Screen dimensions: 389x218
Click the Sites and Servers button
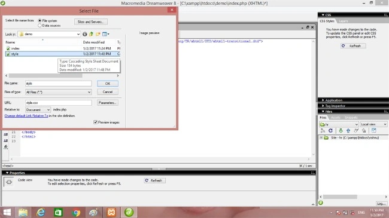91,22
